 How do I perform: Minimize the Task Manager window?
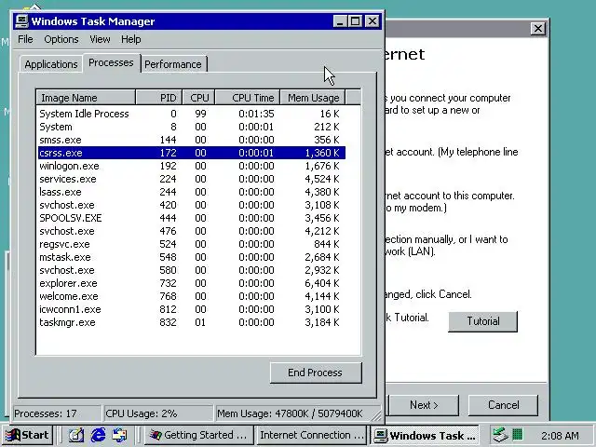tap(340, 21)
